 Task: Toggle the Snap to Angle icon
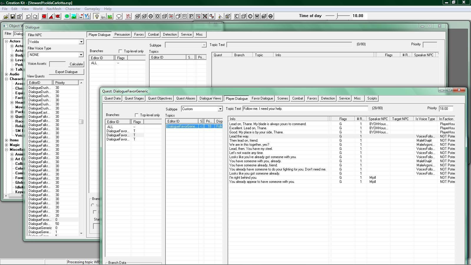click(51, 16)
